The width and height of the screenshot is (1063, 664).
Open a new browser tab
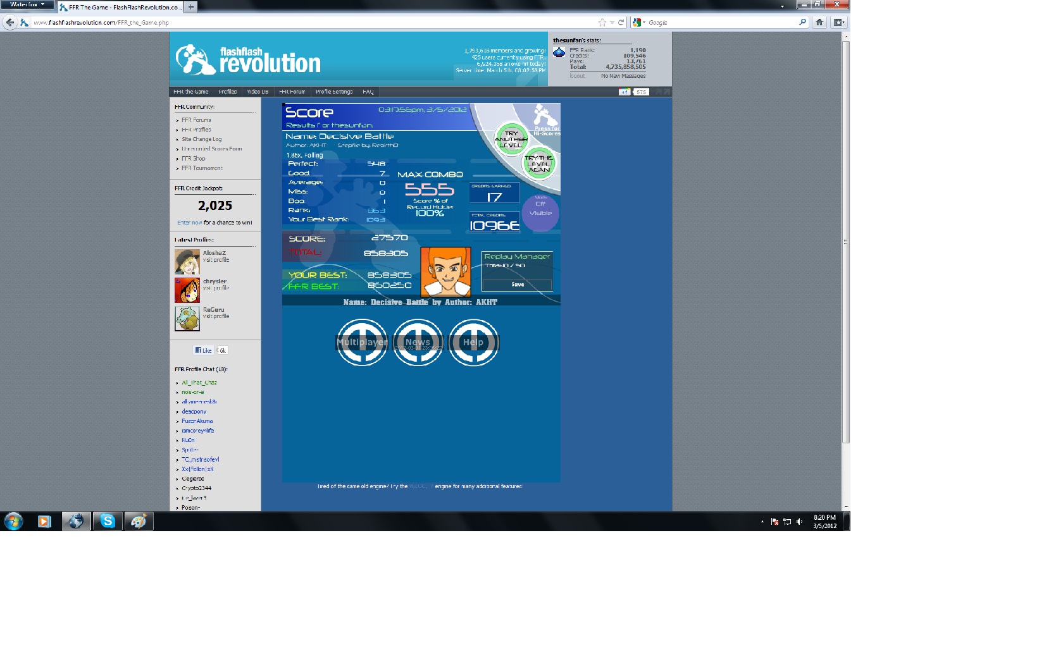tap(191, 7)
